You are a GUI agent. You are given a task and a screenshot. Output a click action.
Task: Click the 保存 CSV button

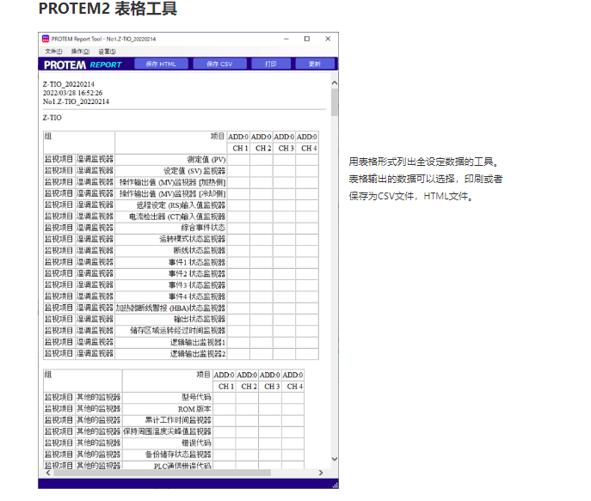pyautogui.click(x=219, y=64)
